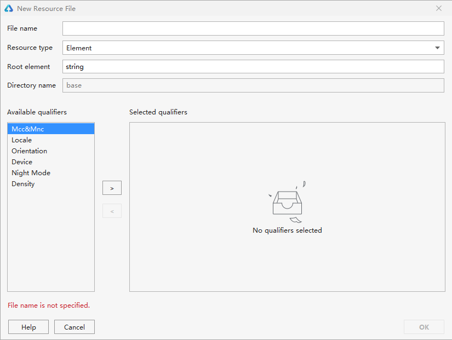
Task: Click the 'No qualifiers selected' placeholder text
Action: (287, 230)
